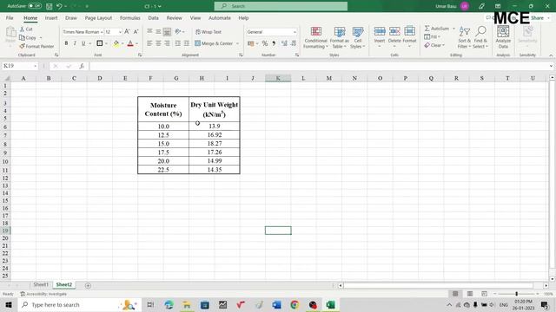Click Decrease Decimal icon
This screenshot has height=312, width=556.
pyautogui.click(x=294, y=43)
